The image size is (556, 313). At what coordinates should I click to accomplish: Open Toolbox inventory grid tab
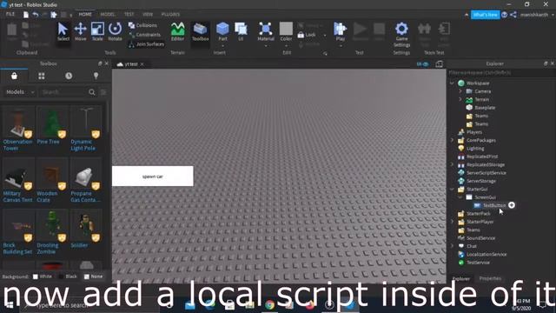42,76
